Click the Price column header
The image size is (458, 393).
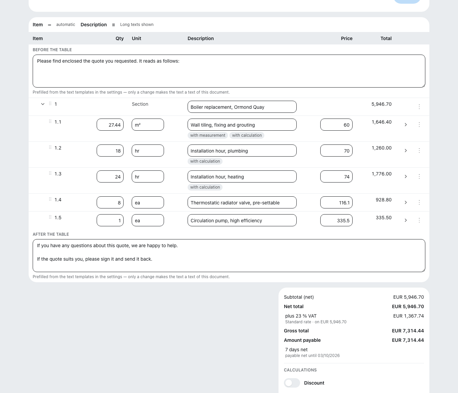[347, 38]
